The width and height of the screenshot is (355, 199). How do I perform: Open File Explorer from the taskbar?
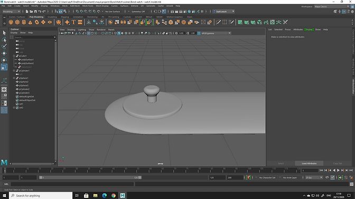tap(95, 195)
